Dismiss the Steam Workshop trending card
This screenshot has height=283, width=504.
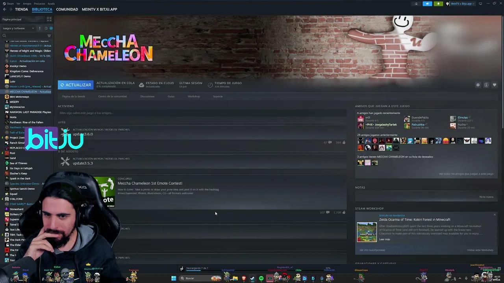(x=495, y=215)
